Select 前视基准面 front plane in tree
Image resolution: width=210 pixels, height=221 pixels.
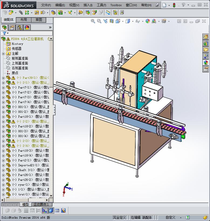point(20,58)
